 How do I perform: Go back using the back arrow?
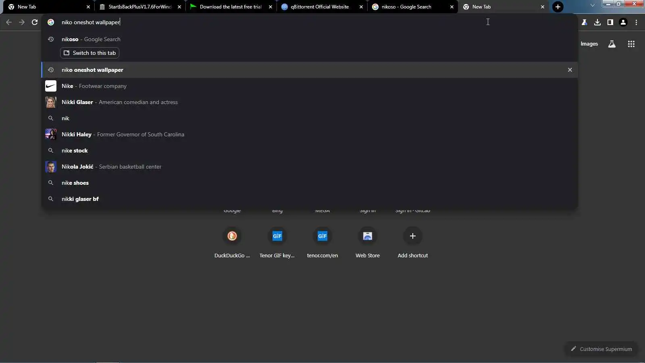pyautogui.click(x=9, y=22)
